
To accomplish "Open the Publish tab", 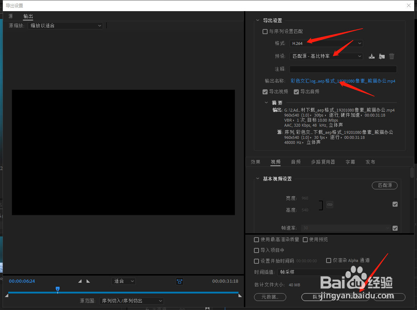I will pos(370,162).
